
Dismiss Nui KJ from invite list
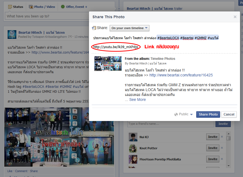tap(222, 136)
